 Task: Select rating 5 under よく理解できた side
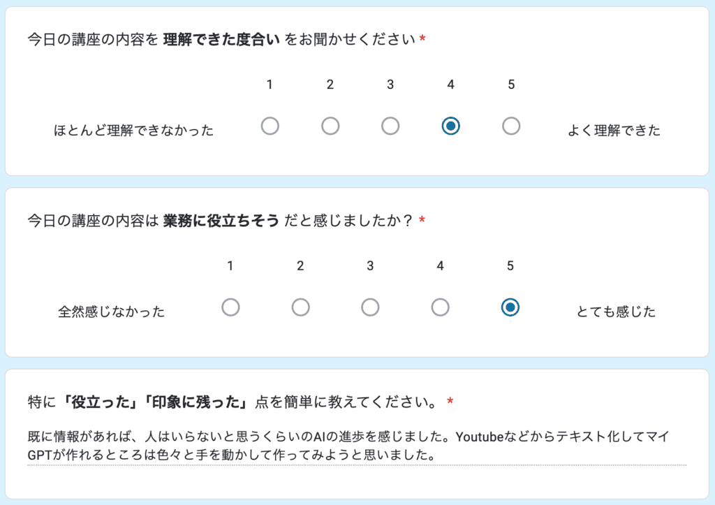click(x=511, y=126)
